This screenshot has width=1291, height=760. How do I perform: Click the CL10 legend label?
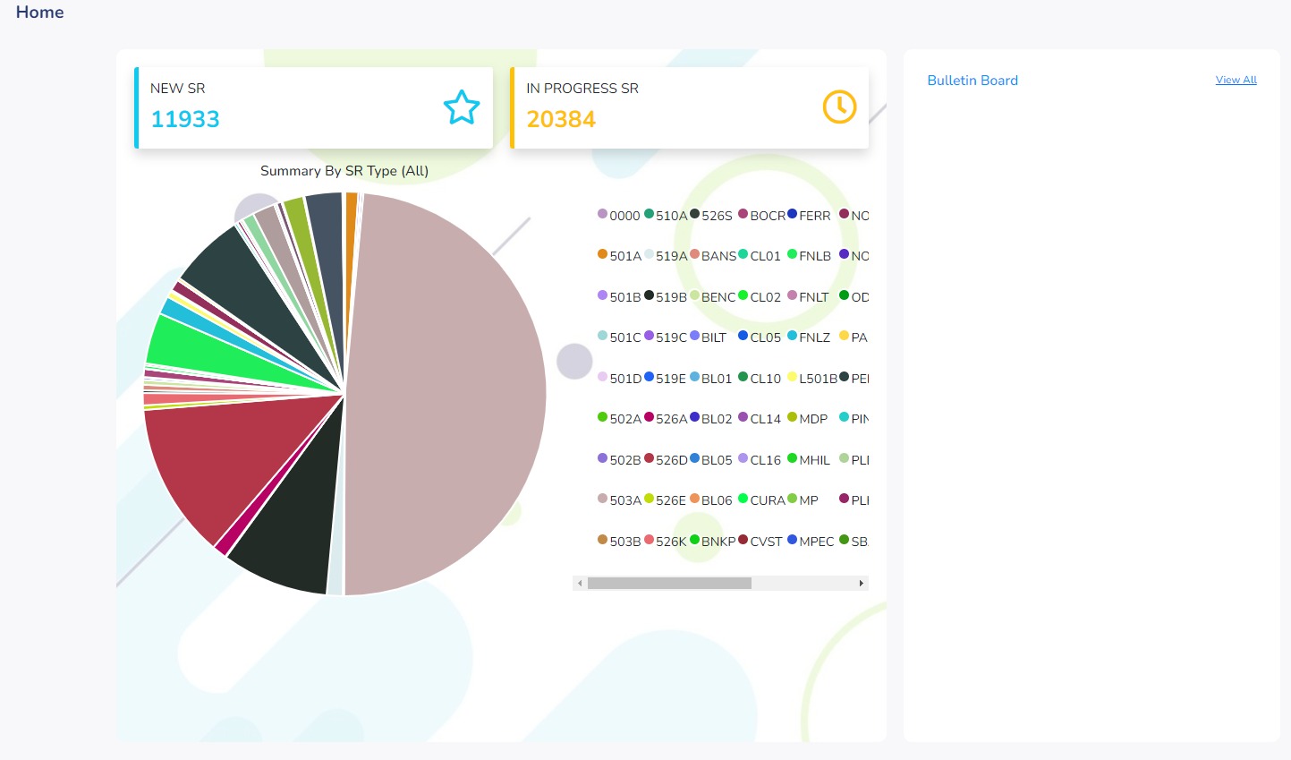(x=766, y=379)
